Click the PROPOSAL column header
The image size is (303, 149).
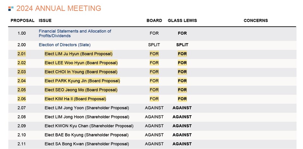22,20
